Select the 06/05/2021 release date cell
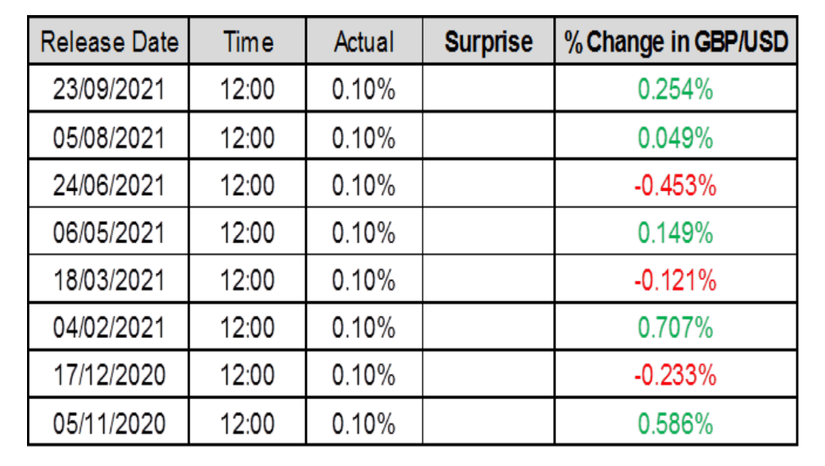This screenshot has height=466, width=825. [109, 233]
